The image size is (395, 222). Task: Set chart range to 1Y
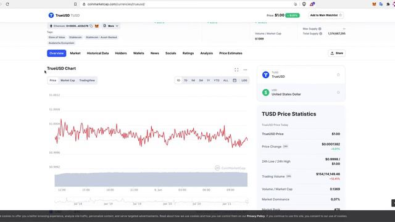(x=209, y=81)
